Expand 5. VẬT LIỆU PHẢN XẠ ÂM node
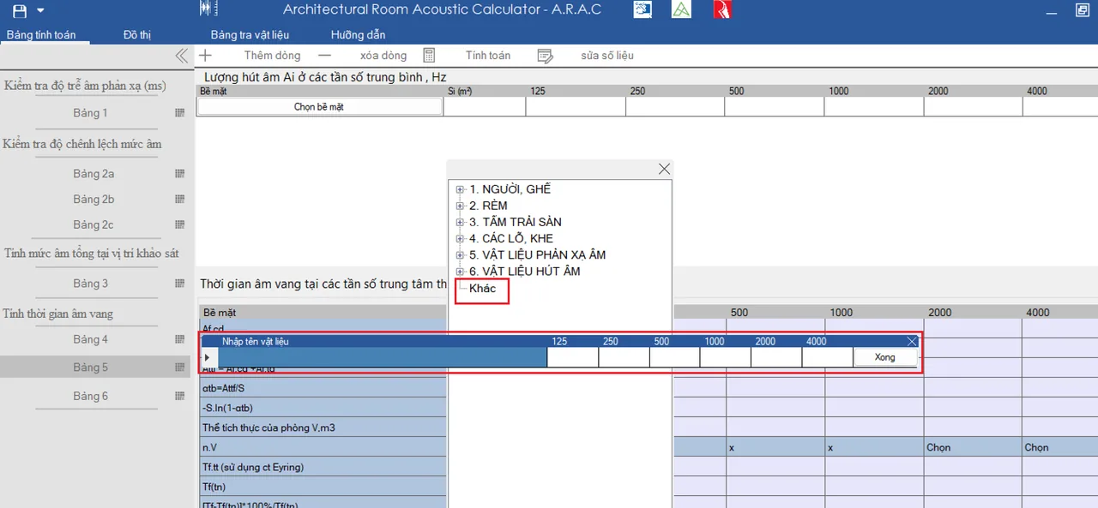The height and width of the screenshot is (508, 1098). (x=460, y=255)
